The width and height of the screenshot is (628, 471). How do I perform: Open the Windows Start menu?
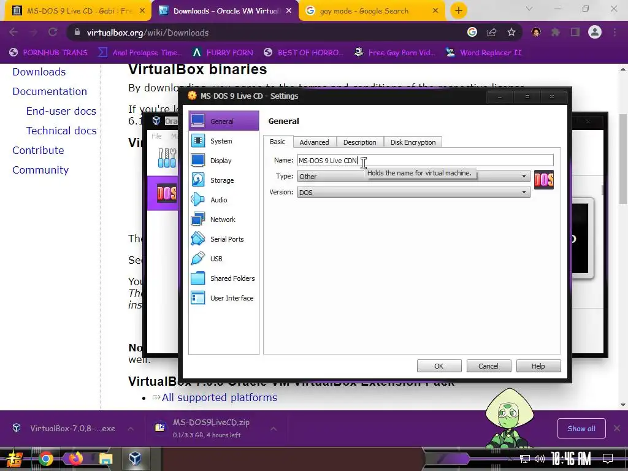15,459
